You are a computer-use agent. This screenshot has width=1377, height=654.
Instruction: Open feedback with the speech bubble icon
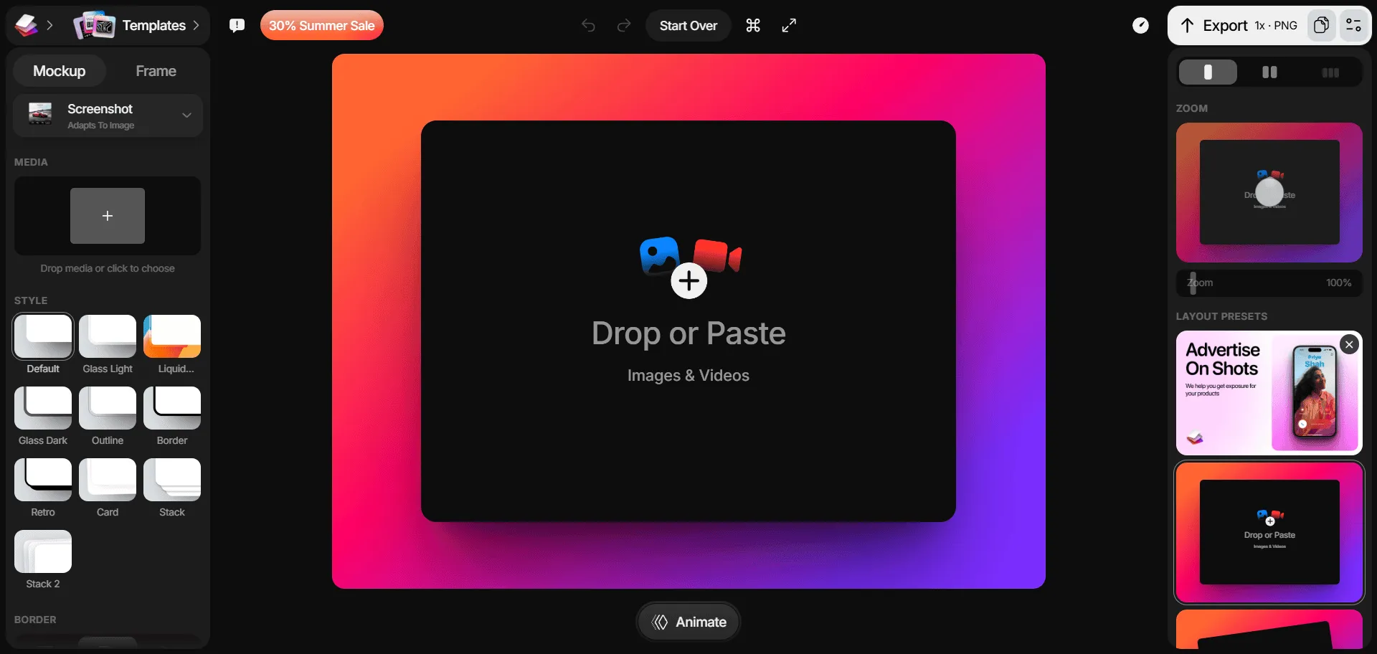236,25
